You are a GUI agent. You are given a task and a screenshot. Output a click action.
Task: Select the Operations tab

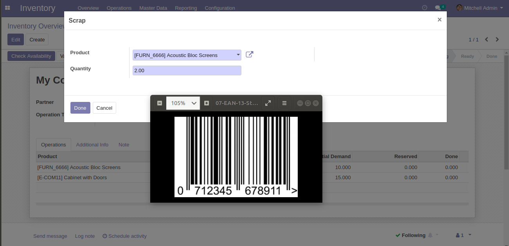click(x=54, y=144)
